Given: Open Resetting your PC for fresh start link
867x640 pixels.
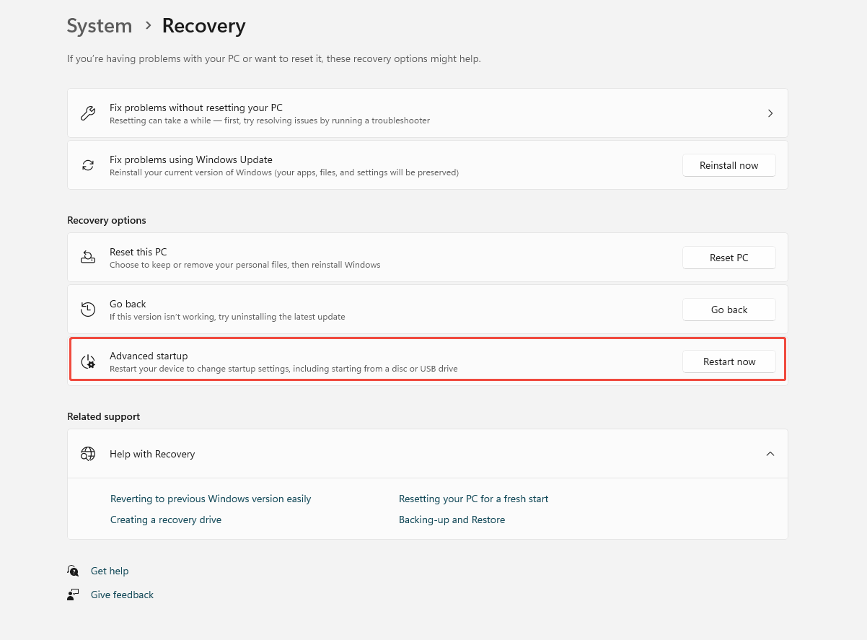Looking at the screenshot, I should point(473,499).
